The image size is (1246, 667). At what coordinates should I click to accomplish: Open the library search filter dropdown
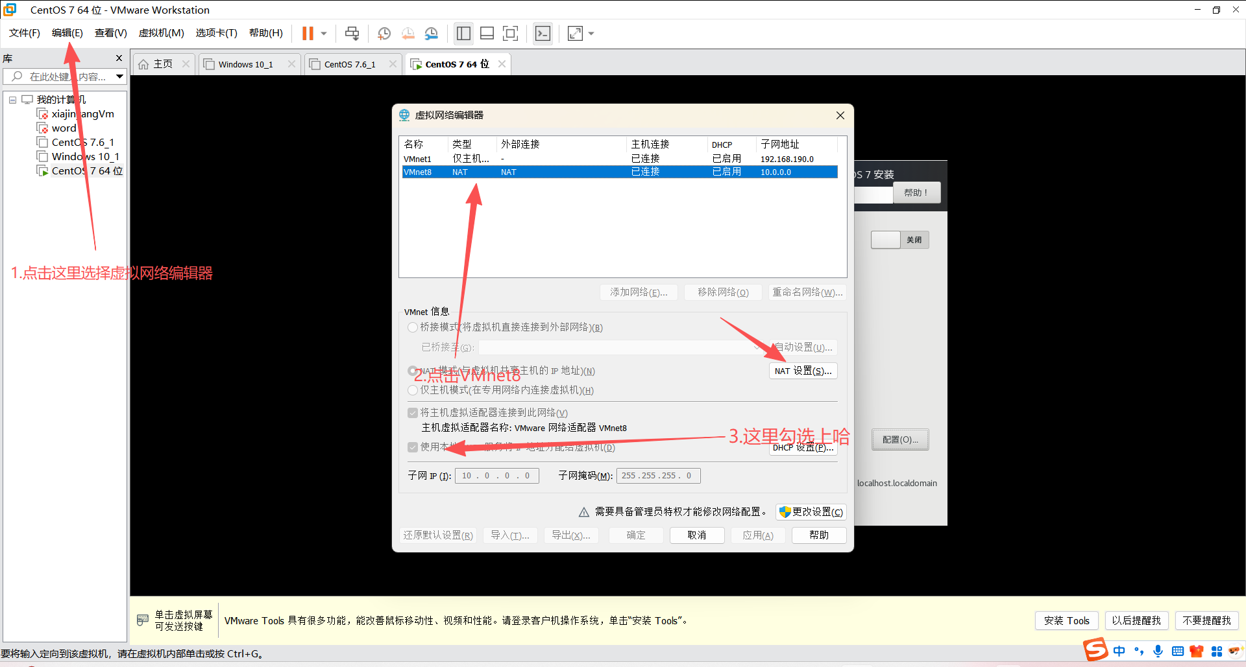[119, 76]
